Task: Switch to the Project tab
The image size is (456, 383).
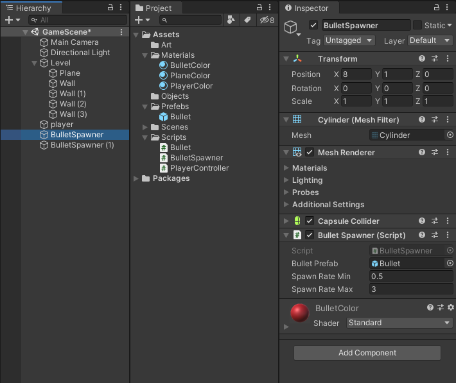Action: (157, 8)
